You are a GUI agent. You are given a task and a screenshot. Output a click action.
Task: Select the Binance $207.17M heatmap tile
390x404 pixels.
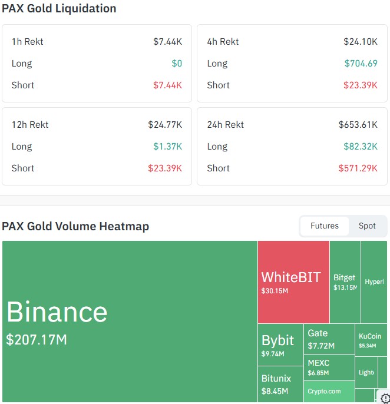(130, 322)
